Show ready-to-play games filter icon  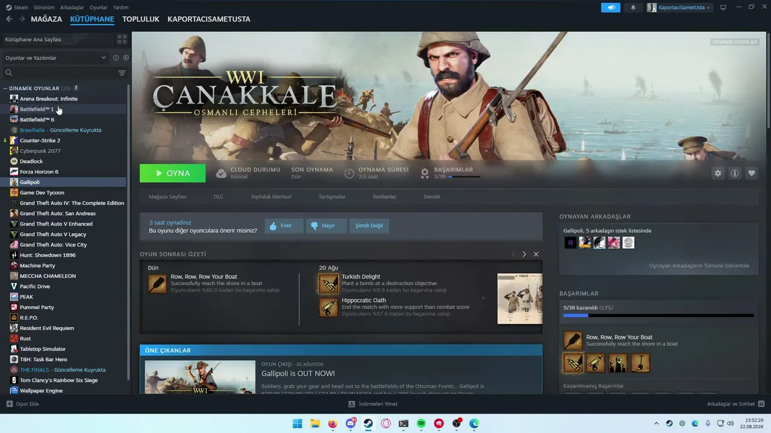[126, 58]
